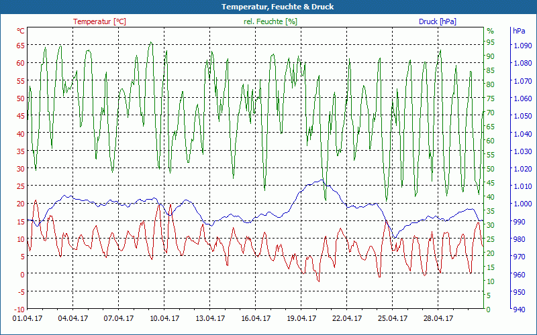This screenshot has width=537, height=335.
Task: Click 960 on the blue pressure axis
Action: (519, 274)
